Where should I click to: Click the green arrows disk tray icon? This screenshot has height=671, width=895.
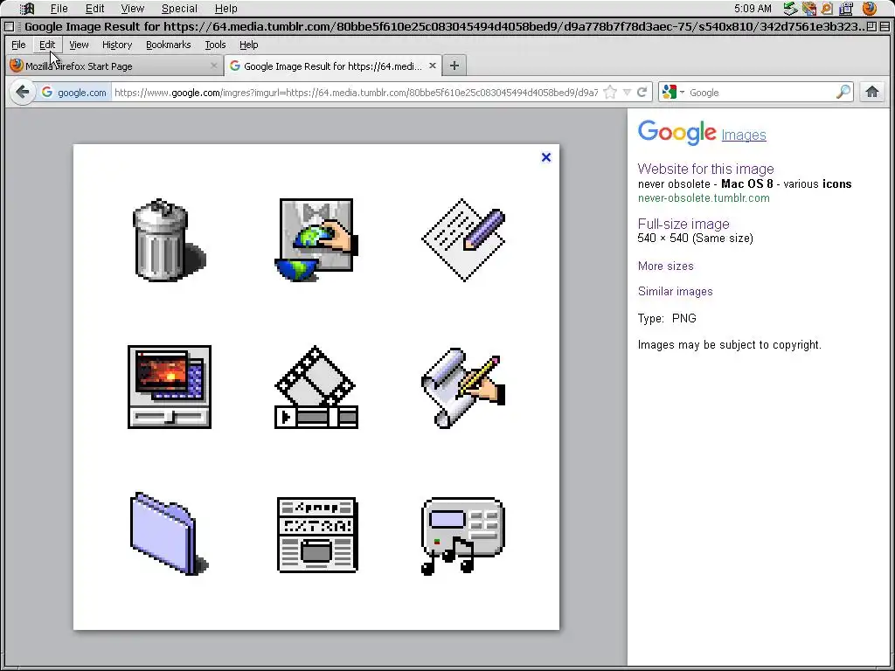click(790, 9)
